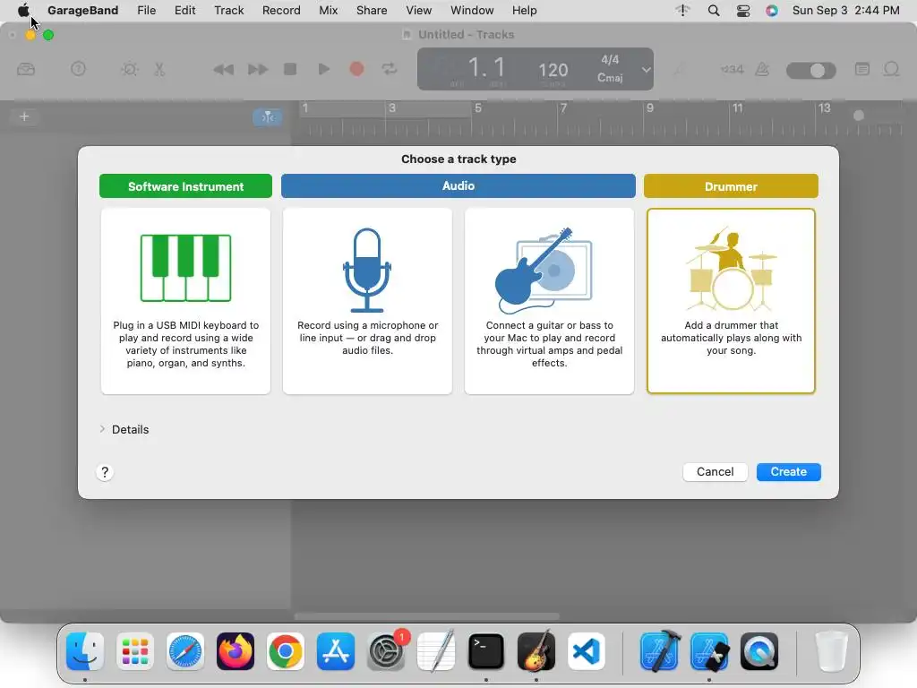Fast-forward playback in transport
This screenshot has width=917, height=688.
257,70
